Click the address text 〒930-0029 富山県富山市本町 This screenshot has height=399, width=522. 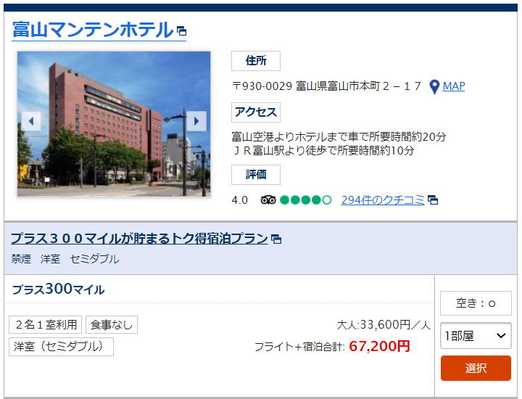coord(326,86)
